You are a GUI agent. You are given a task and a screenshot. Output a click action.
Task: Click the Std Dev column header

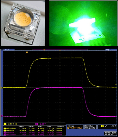click(60, 126)
